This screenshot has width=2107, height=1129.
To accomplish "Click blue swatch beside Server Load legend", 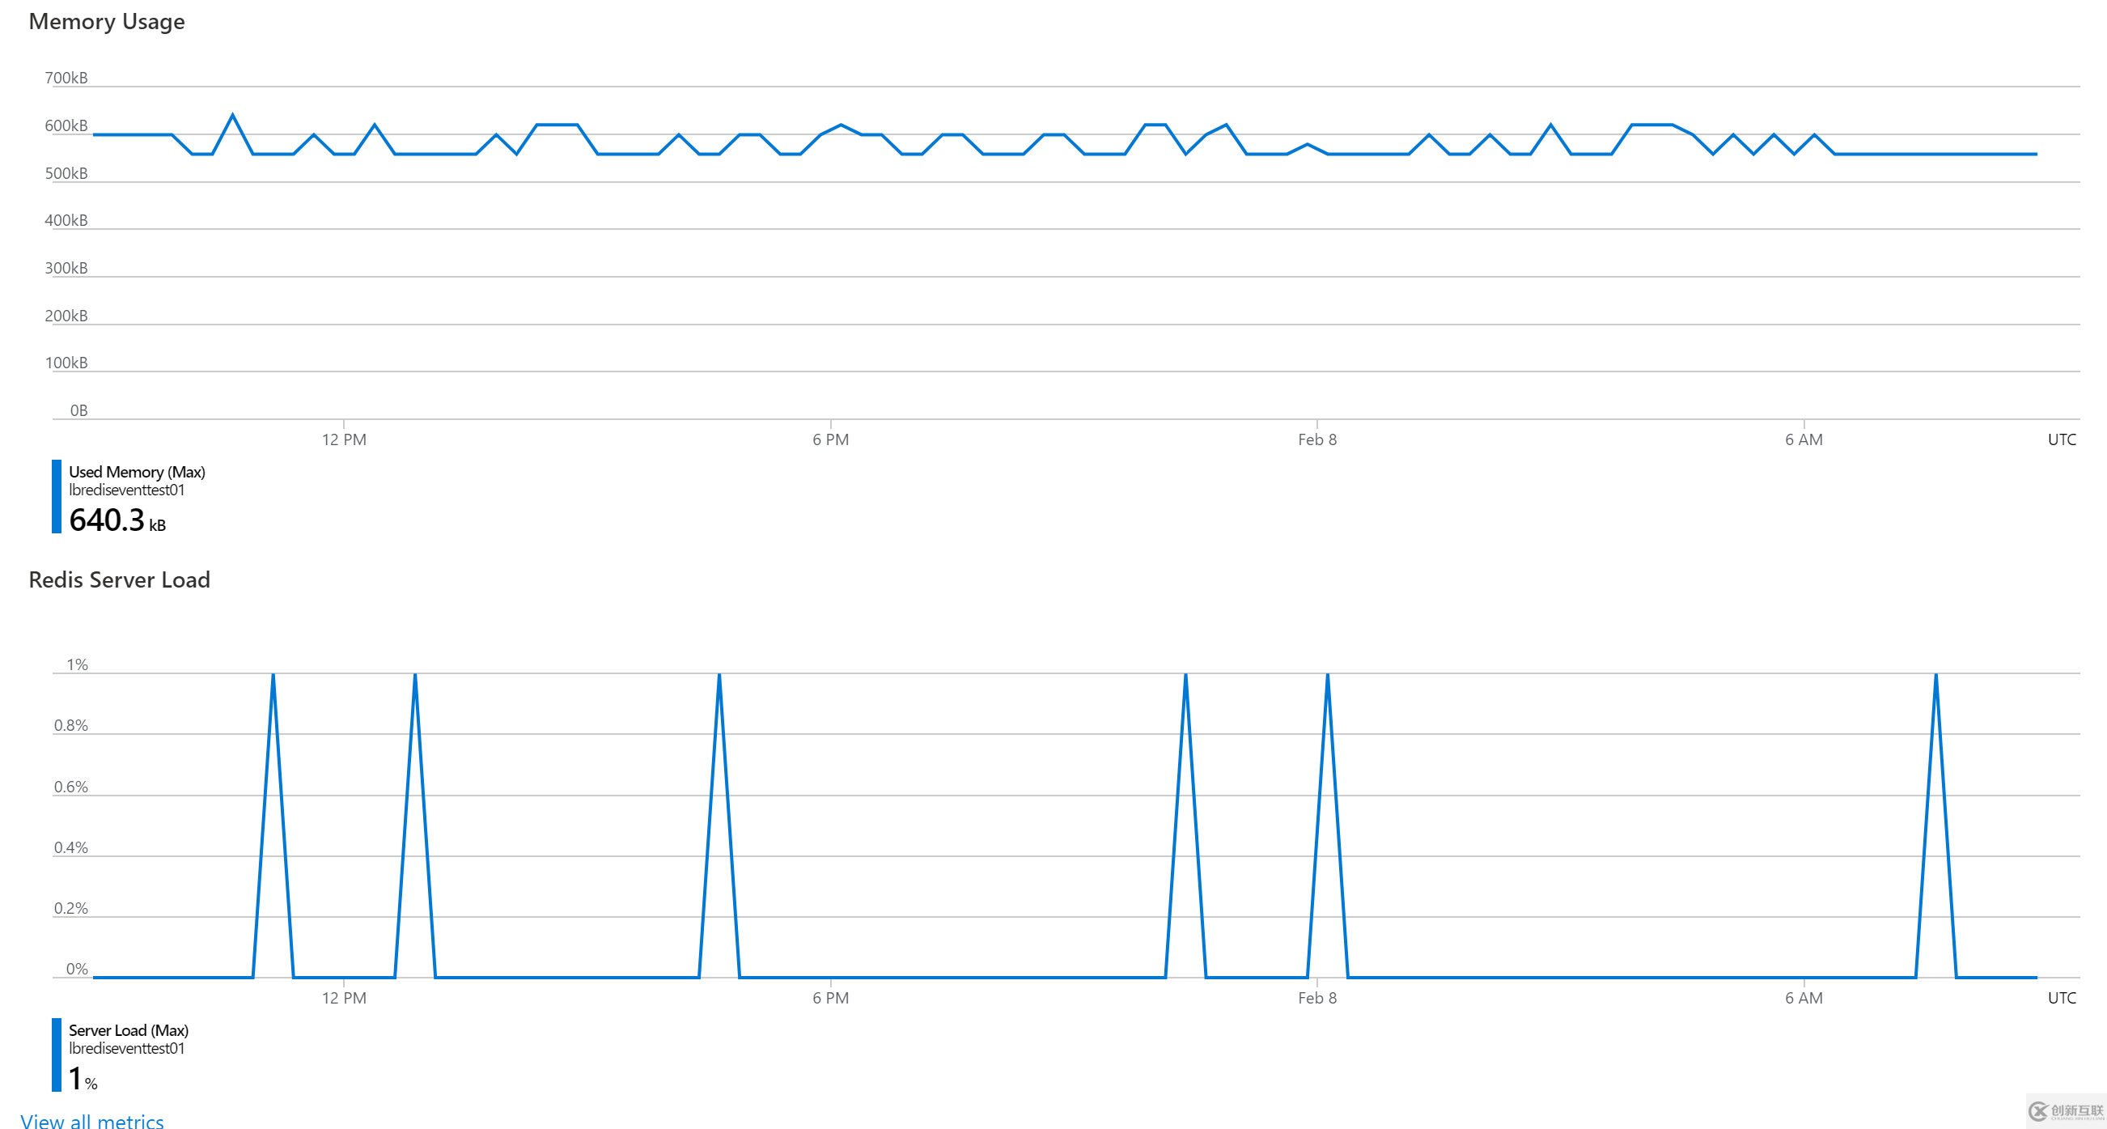I will coord(57,1055).
